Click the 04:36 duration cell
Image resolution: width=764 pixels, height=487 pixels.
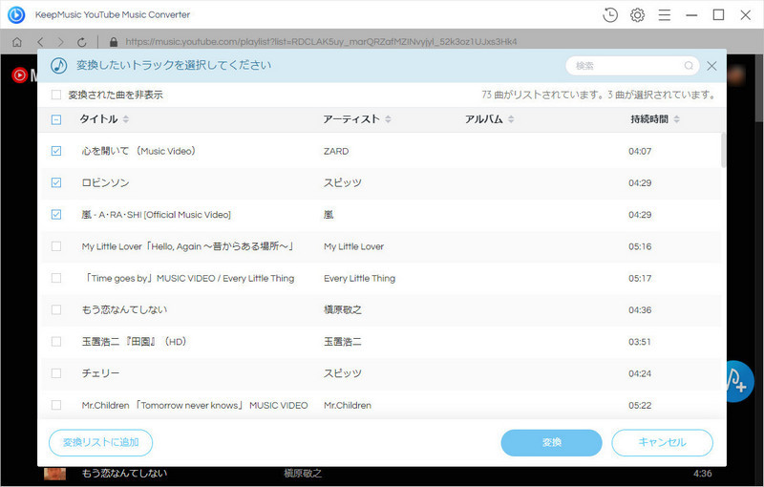click(x=640, y=310)
